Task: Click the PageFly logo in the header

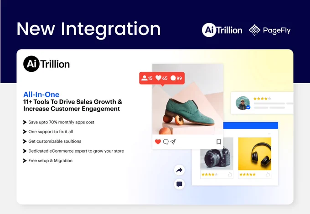Action: click(x=270, y=30)
